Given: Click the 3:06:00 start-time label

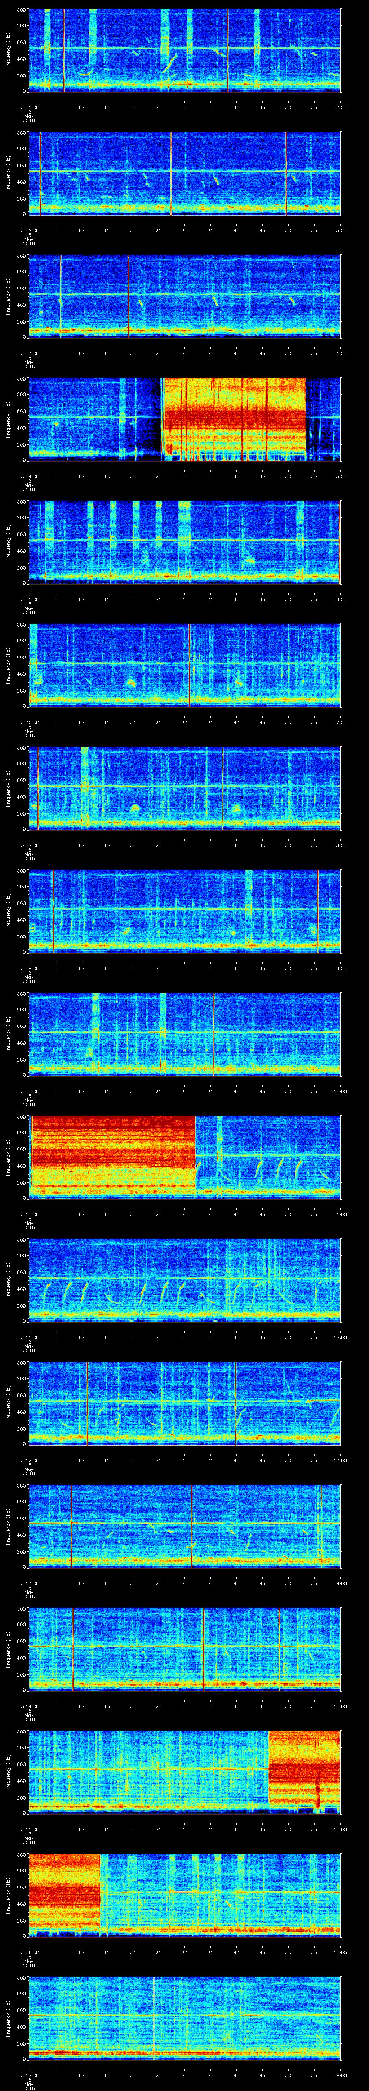Looking at the screenshot, I should (29, 723).
